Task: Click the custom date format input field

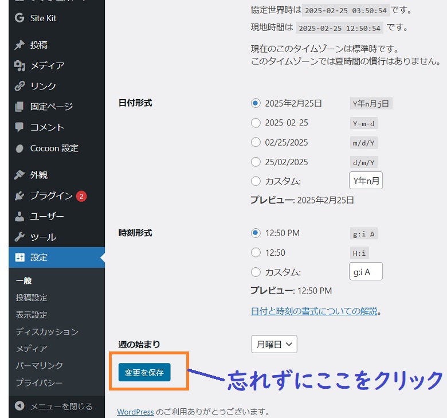Action: tap(366, 180)
